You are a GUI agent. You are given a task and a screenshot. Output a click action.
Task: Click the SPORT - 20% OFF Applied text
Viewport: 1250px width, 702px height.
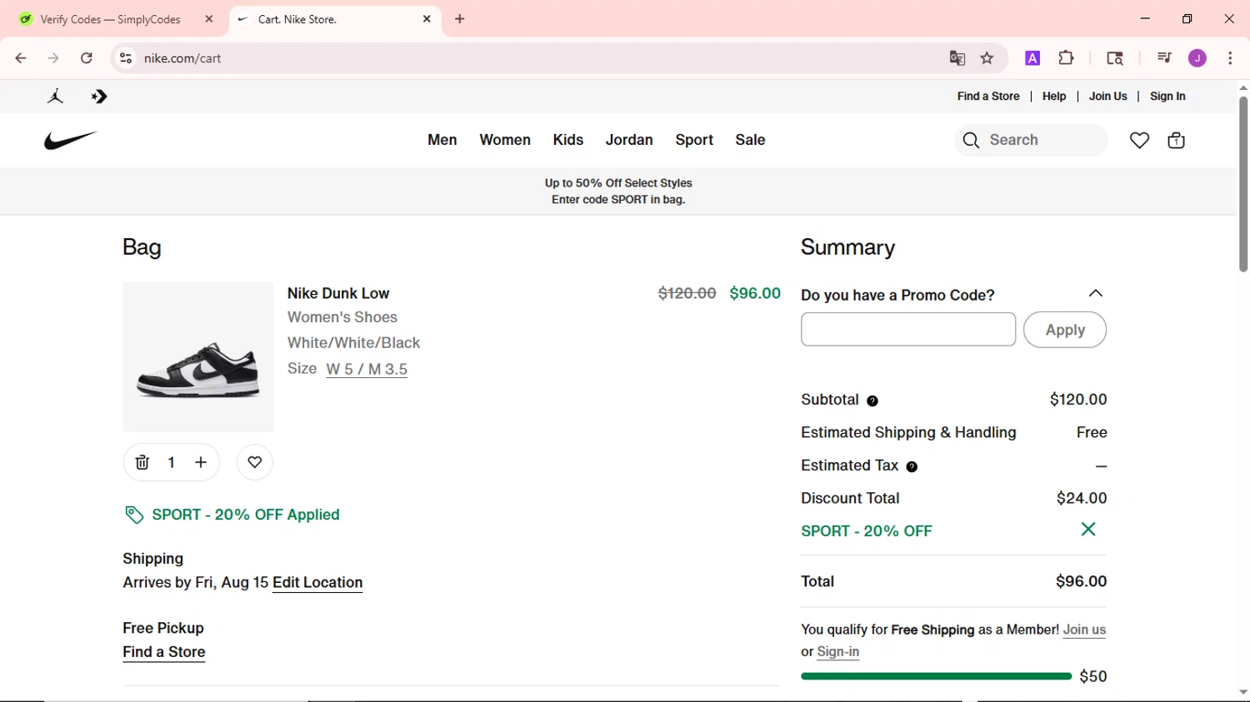click(x=246, y=515)
